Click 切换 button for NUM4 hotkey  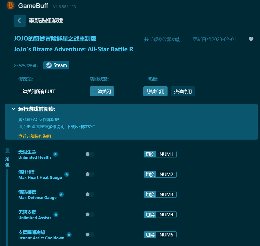click(x=150, y=215)
